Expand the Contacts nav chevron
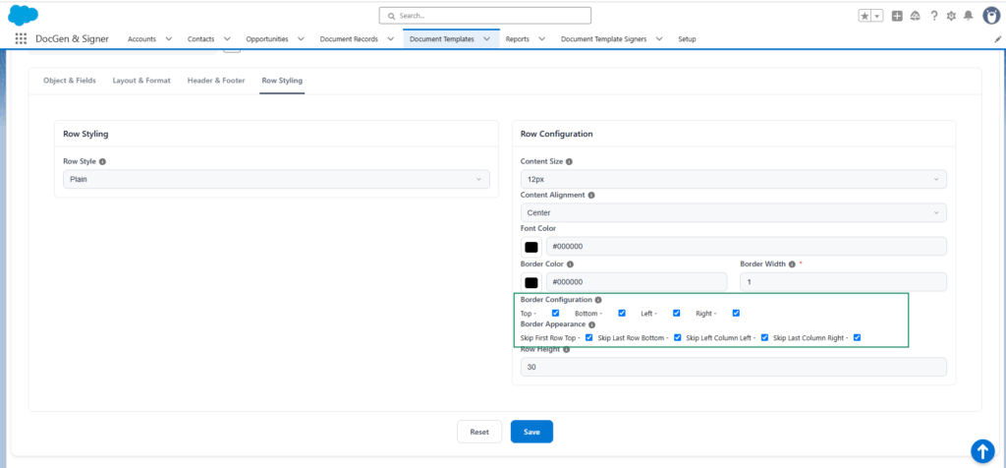 227,39
